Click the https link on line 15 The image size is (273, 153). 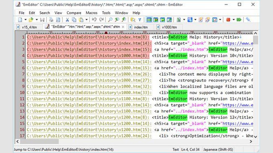coord(238,124)
